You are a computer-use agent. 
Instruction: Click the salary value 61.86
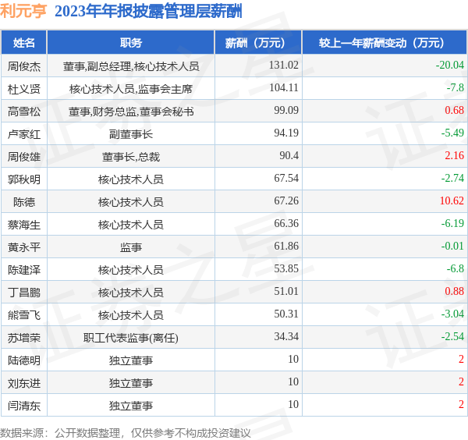tap(286, 246)
